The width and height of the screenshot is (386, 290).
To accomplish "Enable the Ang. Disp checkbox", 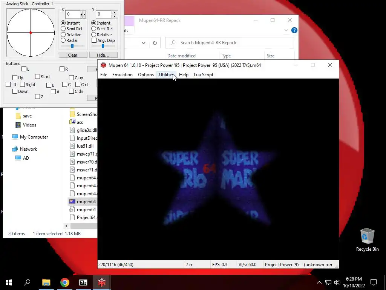I will point(94,40).
